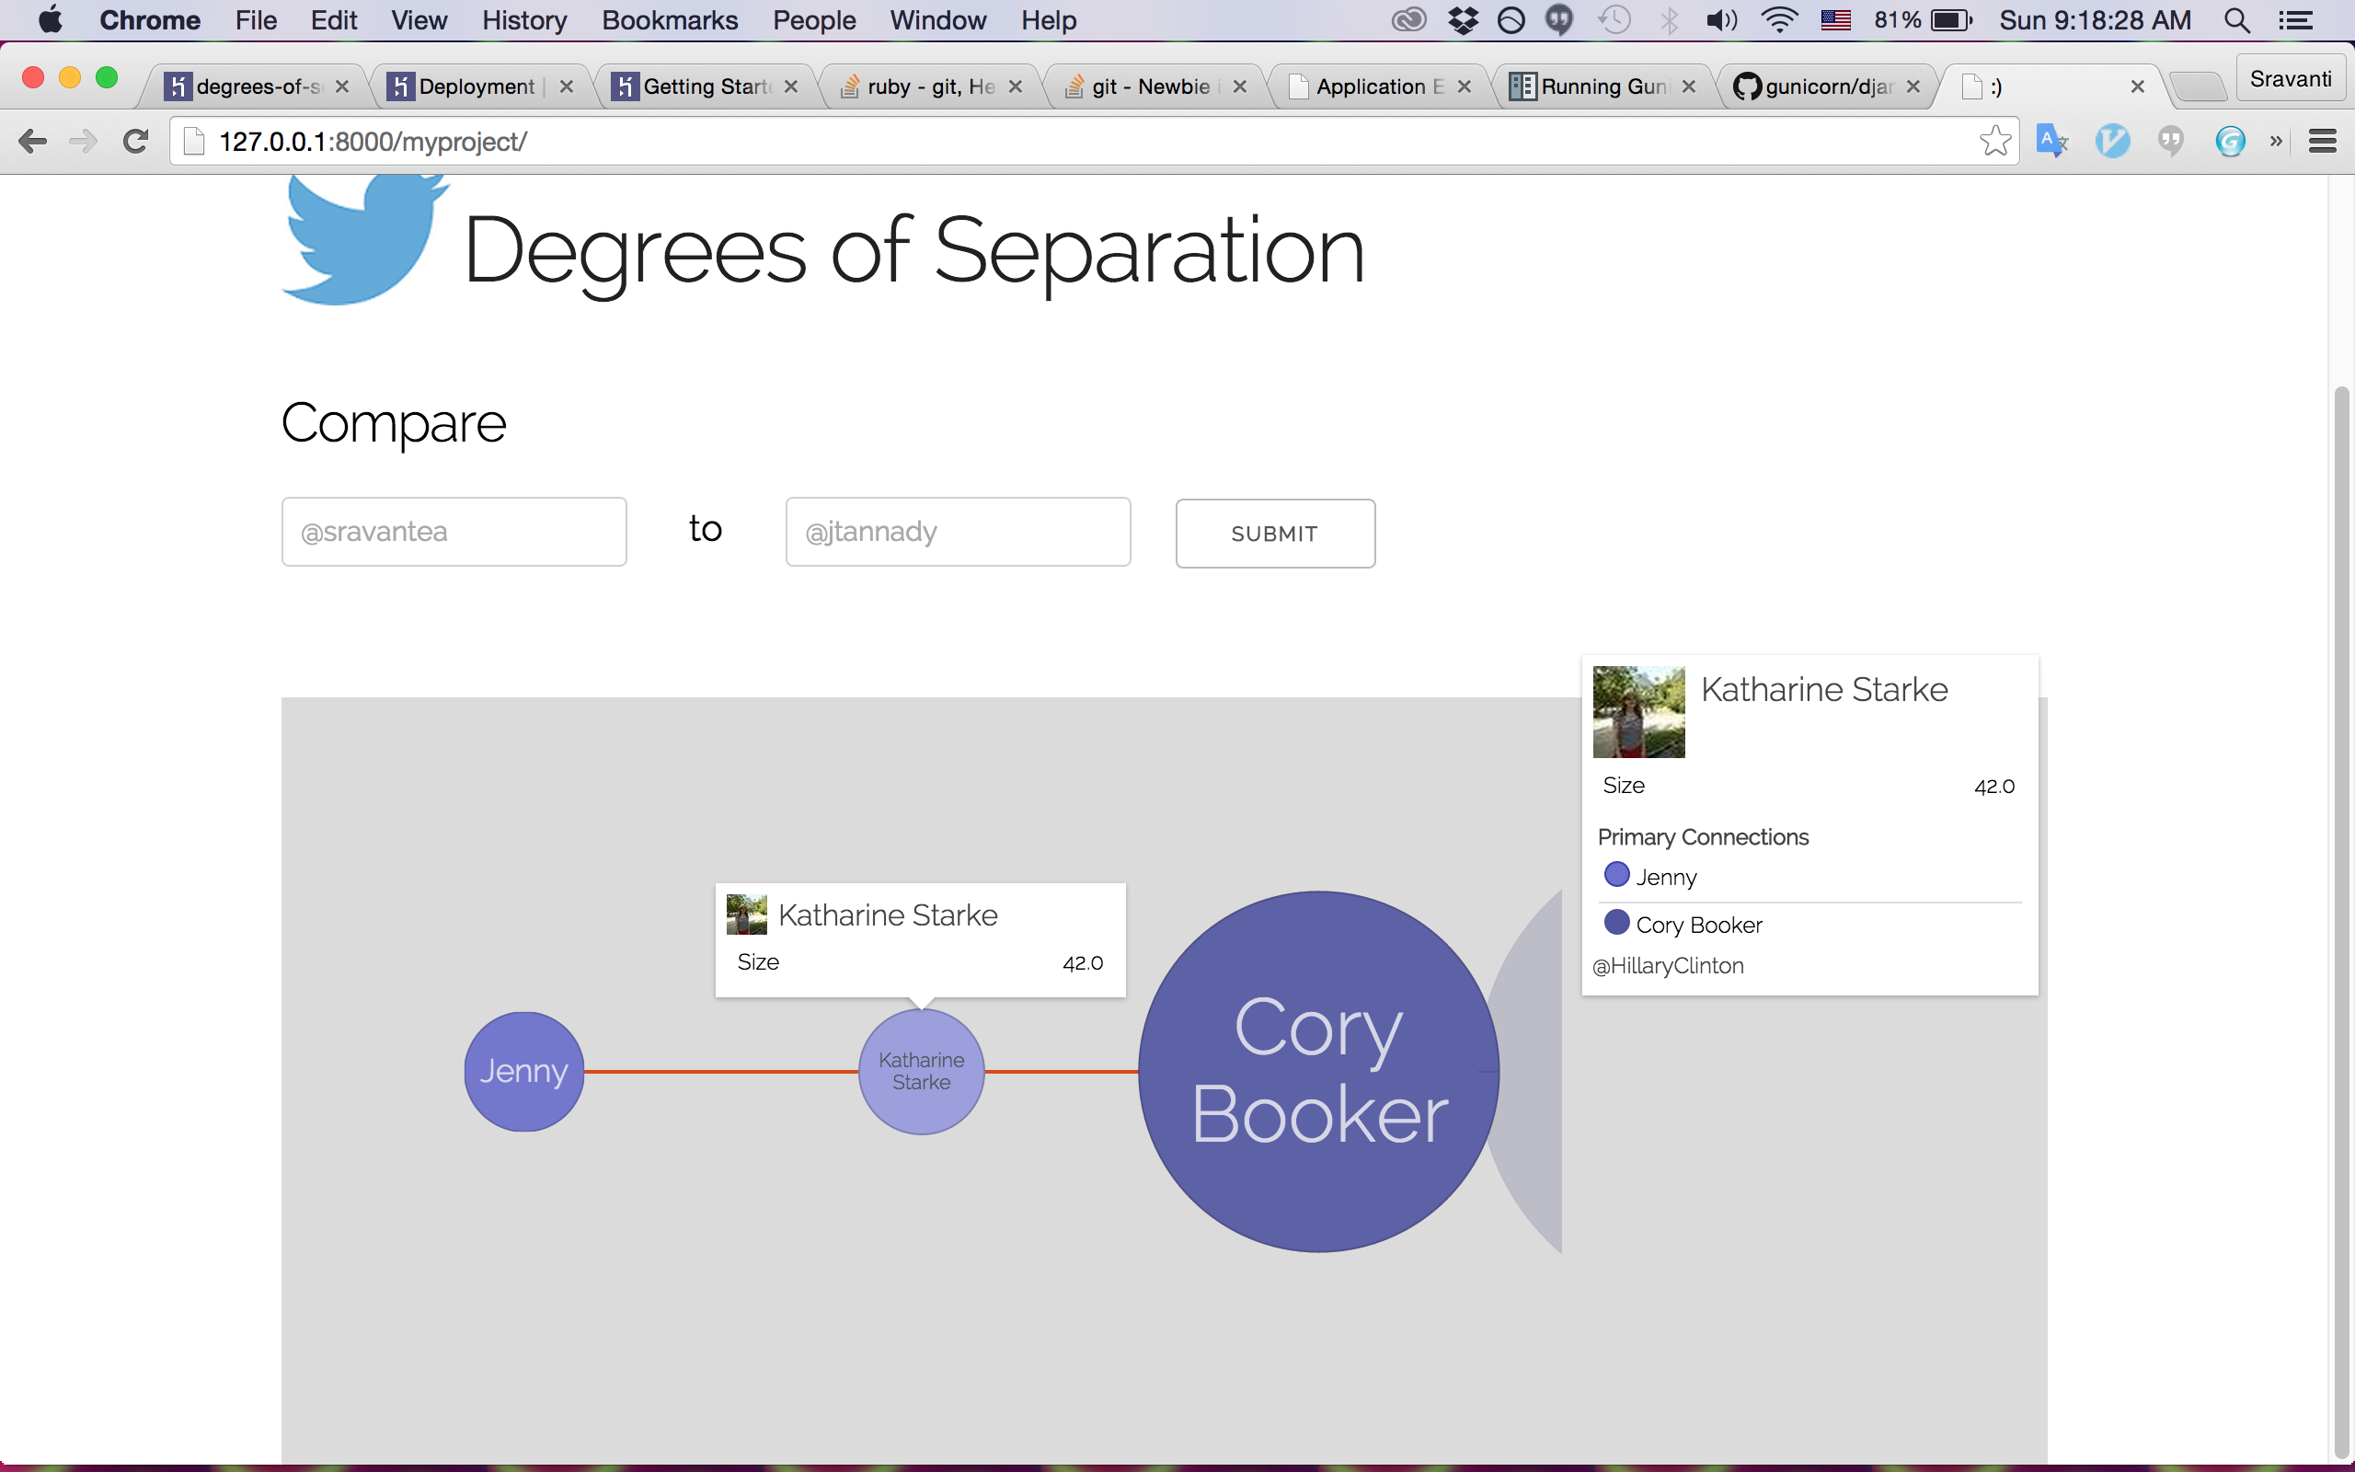This screenshot has height=1472, width=2355.
Task: Expand the hidden extensions chevron
Action: [2276, 142]
